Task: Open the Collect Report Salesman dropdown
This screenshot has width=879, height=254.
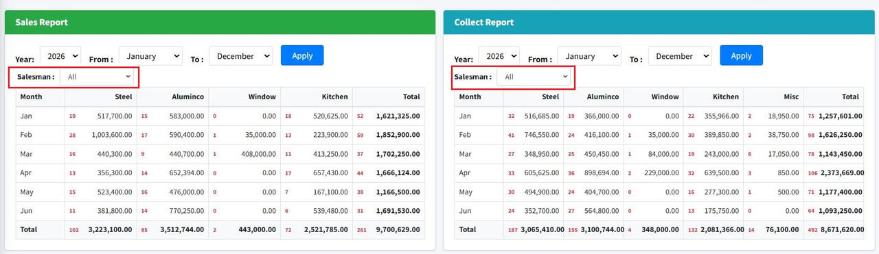Action: pyautogui.click(x=534, y=77)
